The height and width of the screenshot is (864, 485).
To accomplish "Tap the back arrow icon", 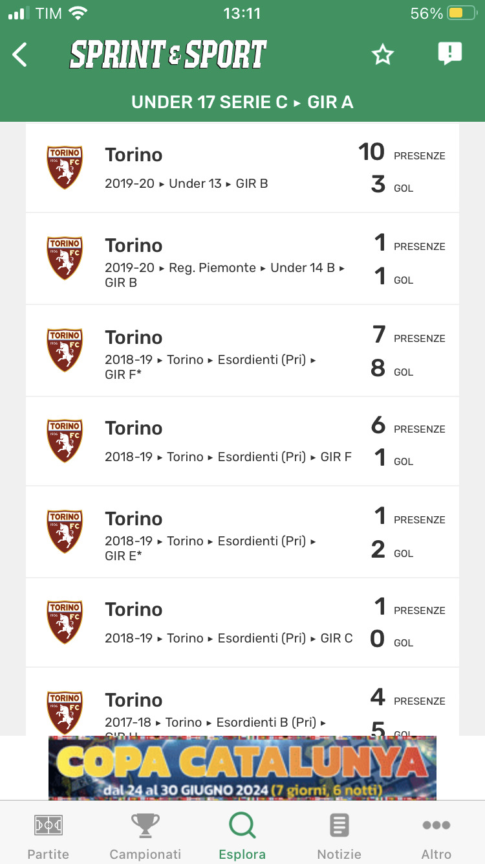I will pyautogui.click(x=20, y=55).
